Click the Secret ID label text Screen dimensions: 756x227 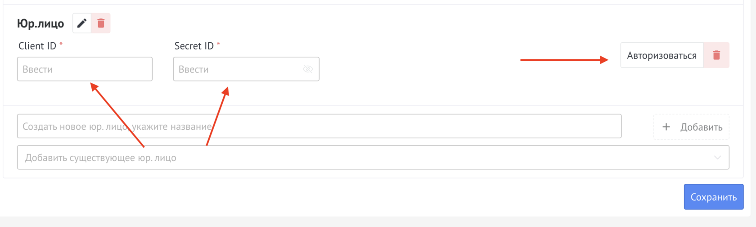pyautogui.click(x=194, y=46)
